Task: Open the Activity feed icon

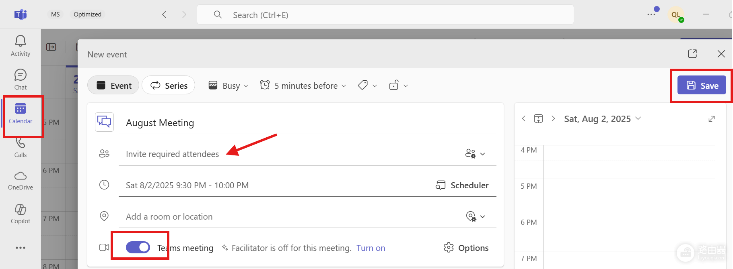Action: [21, 46]
